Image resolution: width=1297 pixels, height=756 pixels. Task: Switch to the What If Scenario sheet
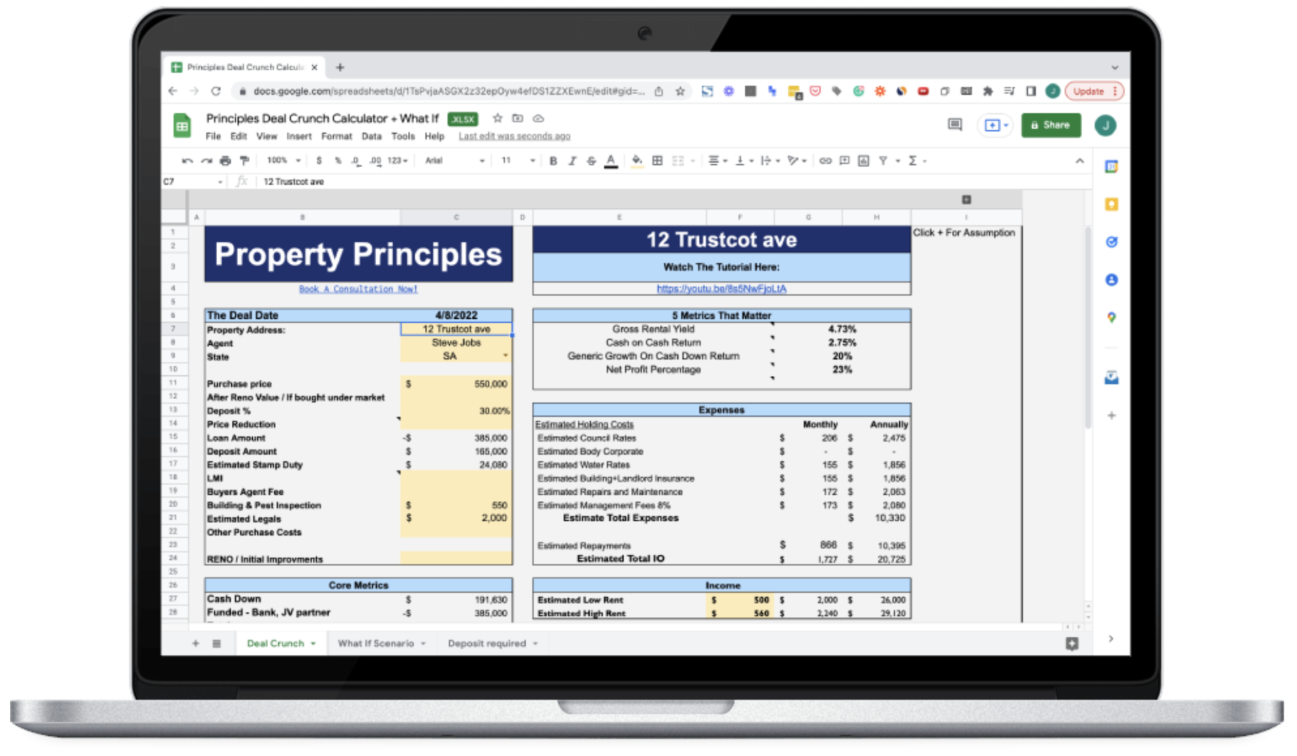(x=376, y=643)
